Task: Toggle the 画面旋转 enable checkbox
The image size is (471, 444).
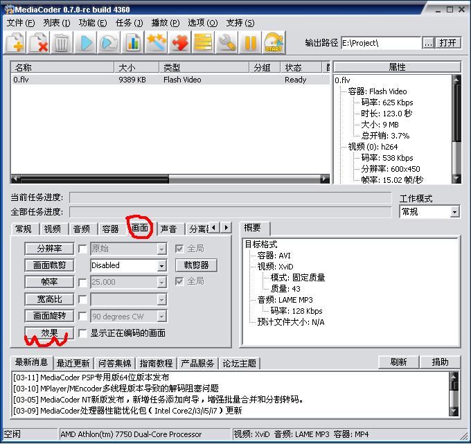Action: [x=82, y=316]
